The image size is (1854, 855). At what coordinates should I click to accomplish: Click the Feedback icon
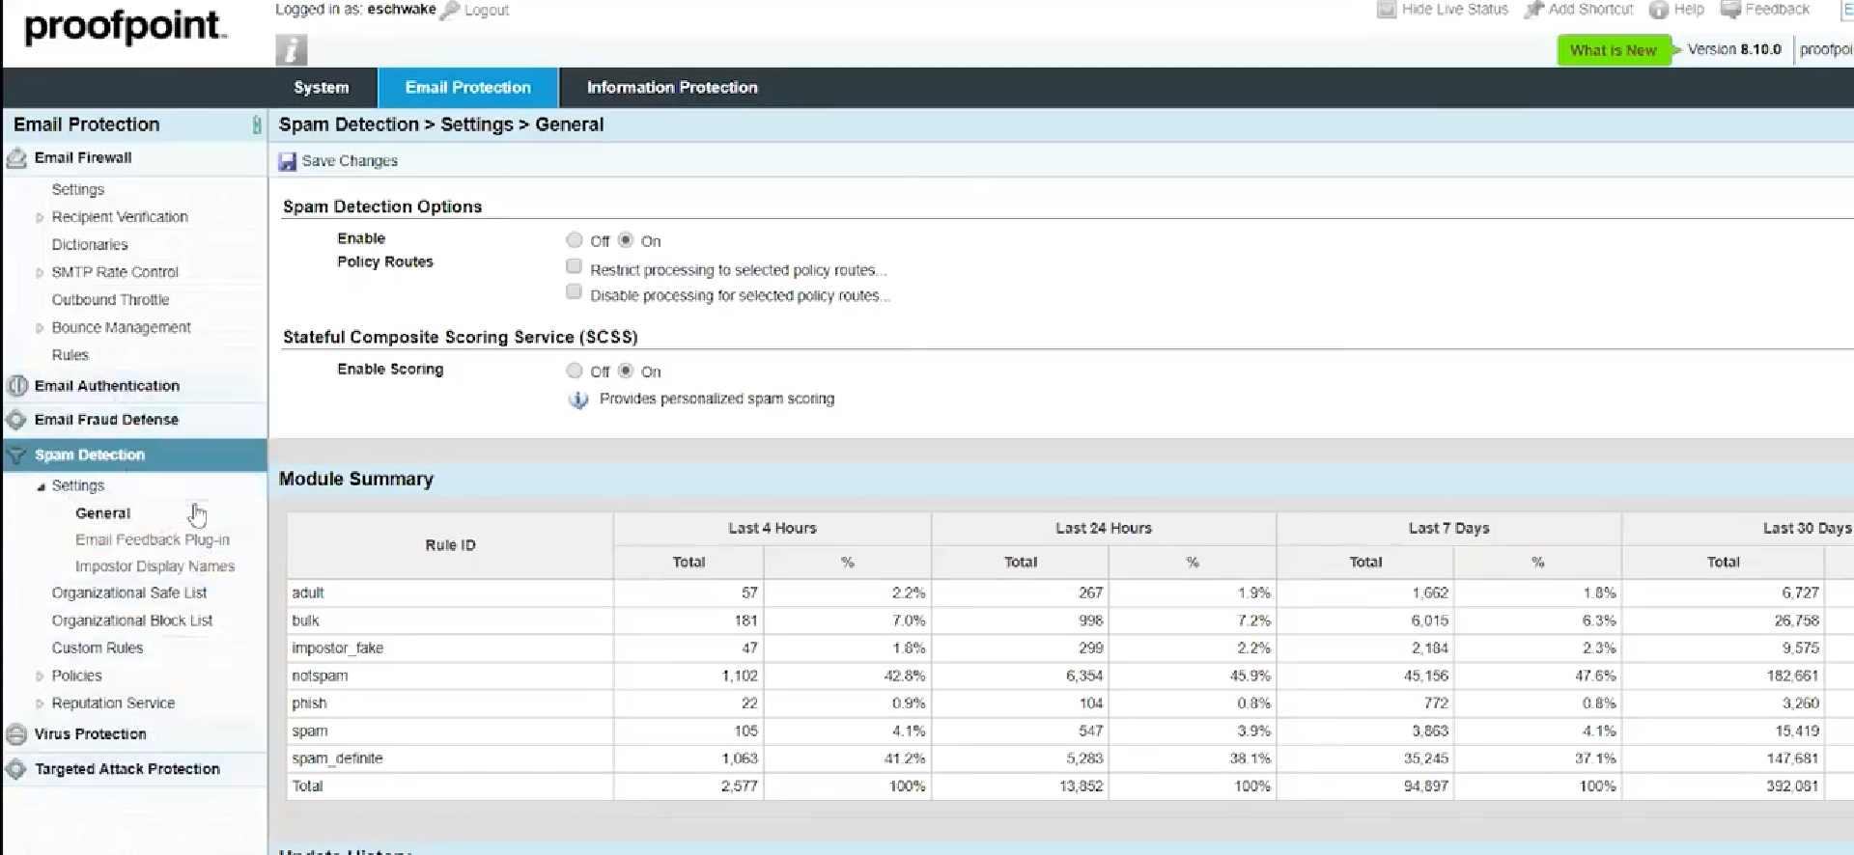click(1730, 10)
